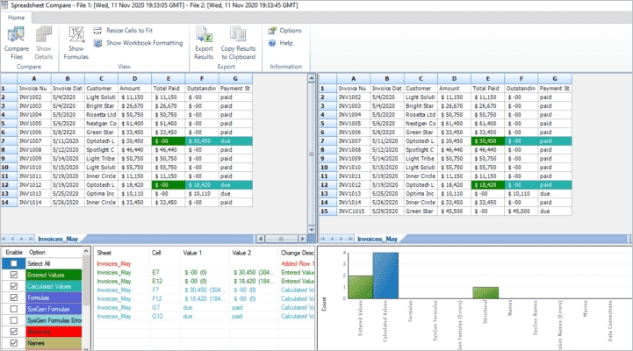
Task: Click the Help icon
Action: point(272,43)
